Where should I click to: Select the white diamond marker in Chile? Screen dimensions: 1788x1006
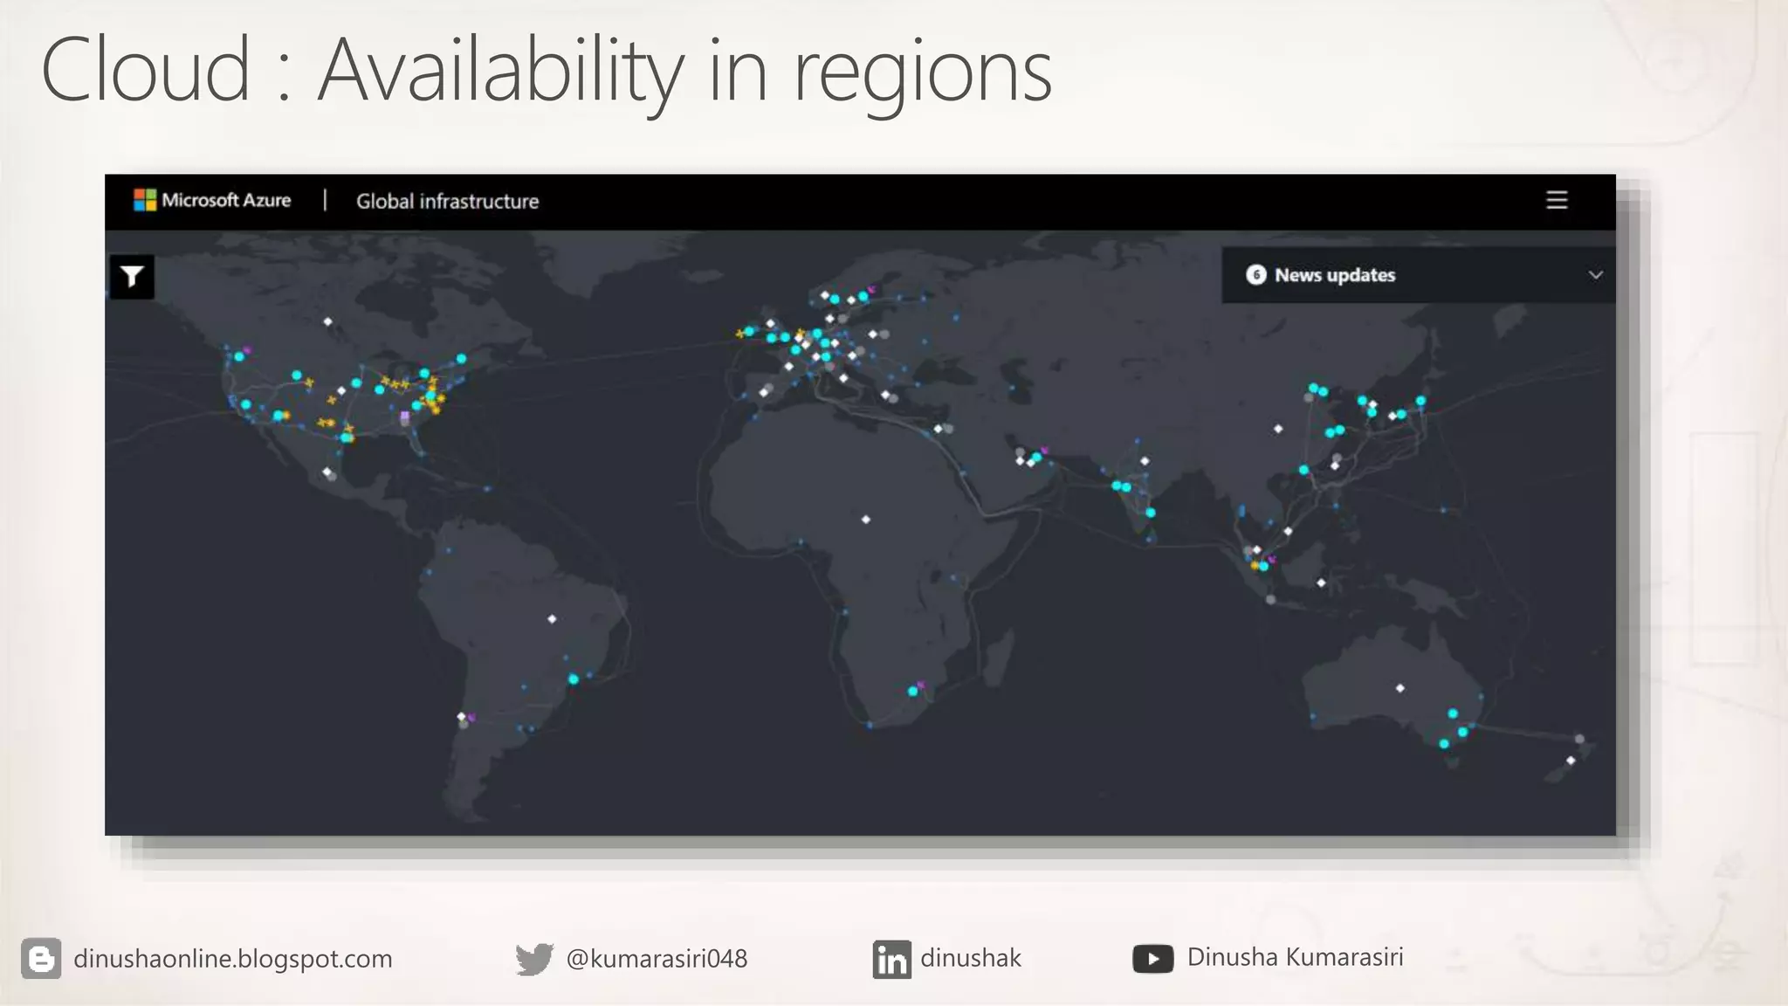(461, 717)
